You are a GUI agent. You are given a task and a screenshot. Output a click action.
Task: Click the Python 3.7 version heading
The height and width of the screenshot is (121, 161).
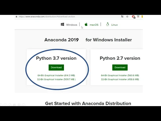tap(56, 58)
